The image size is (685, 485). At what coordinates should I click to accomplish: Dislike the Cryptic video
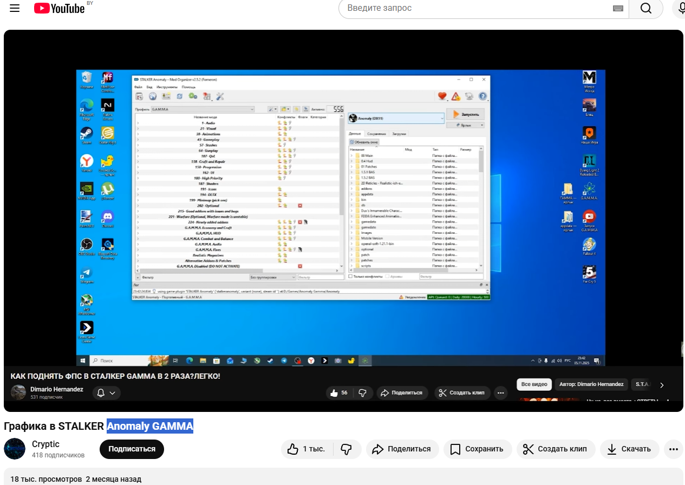click(x=346, y=449)
